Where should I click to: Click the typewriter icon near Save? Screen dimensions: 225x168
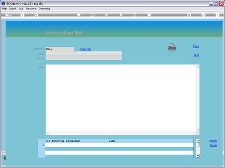pyautogui.click(x=172, y=47)
